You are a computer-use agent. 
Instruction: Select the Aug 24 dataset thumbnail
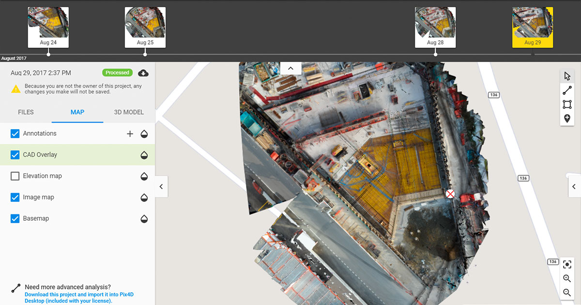(x=48, y=27)
